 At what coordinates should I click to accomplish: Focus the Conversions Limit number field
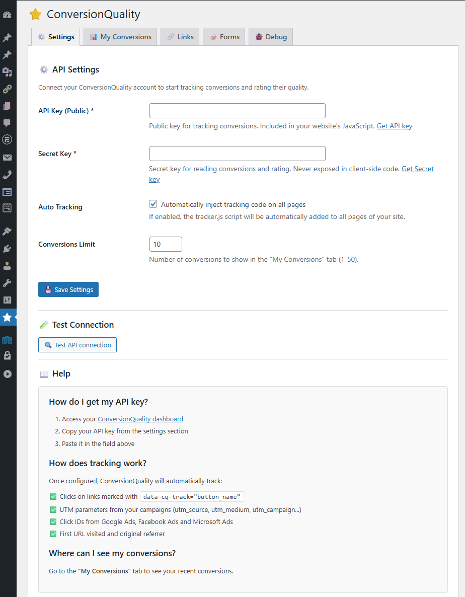(166, 244)
